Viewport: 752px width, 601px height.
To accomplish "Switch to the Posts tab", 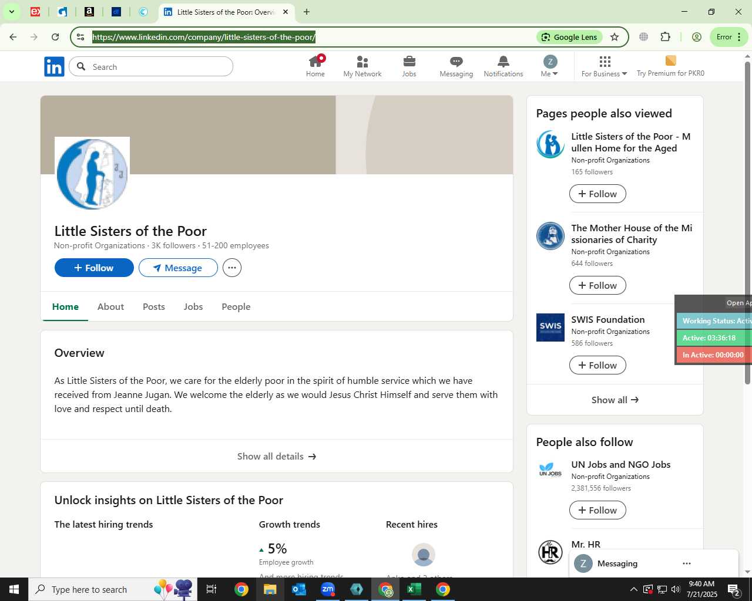I will [154, 306].
